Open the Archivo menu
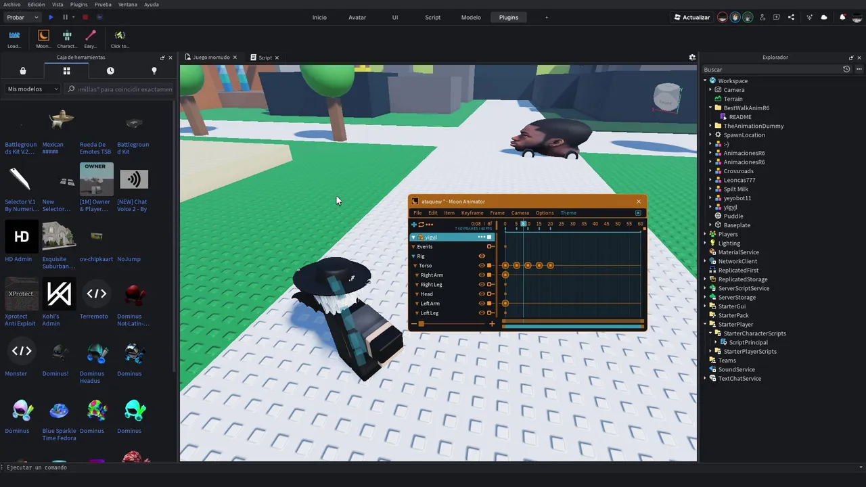The height and width of the screenshot is (487, 866). point(12,5)
